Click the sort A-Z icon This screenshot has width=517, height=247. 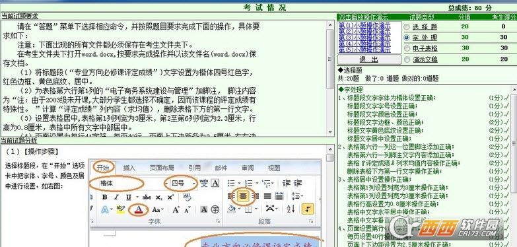pos(291,209)
